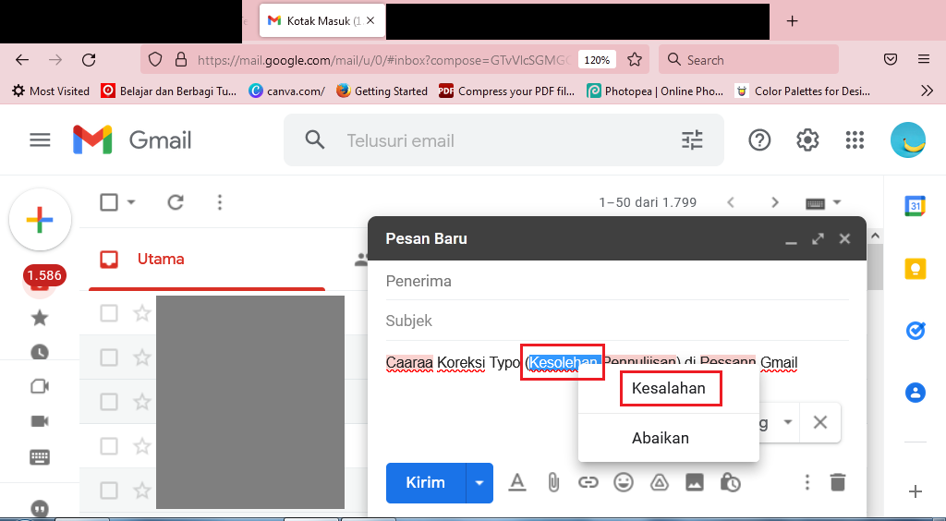Star the fourth email row
This screenshot has width=946, height=521.
[x=141, y=446]
